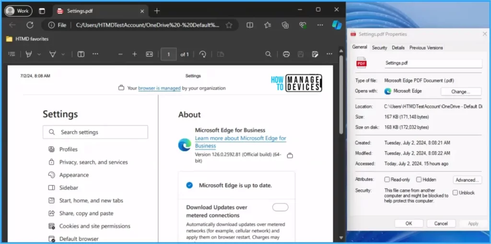491x244 pixels.
Task: Open the 'browser is managed' link
Action: [159, 88]
